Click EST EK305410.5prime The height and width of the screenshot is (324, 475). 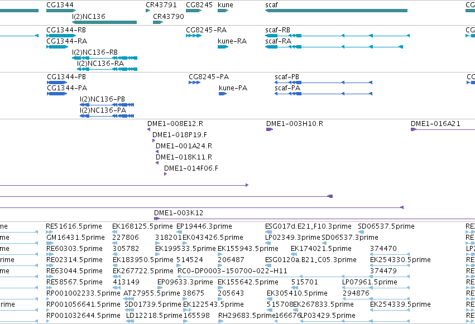[297, 293]
